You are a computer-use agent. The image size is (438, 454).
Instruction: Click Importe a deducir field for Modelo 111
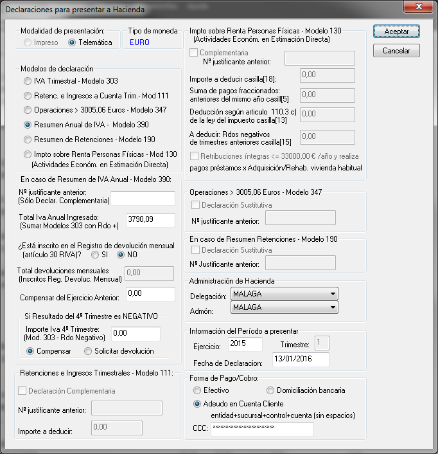117,428
